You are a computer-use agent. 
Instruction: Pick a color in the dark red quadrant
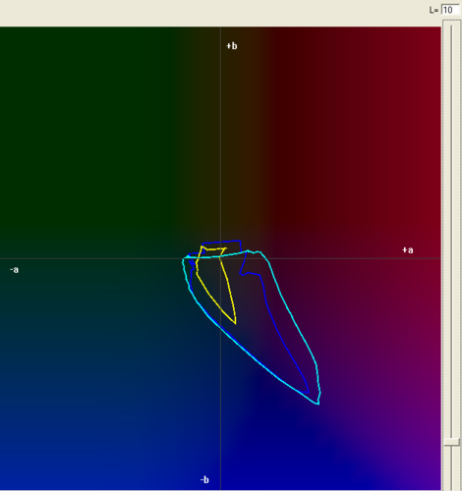(344, 131)
